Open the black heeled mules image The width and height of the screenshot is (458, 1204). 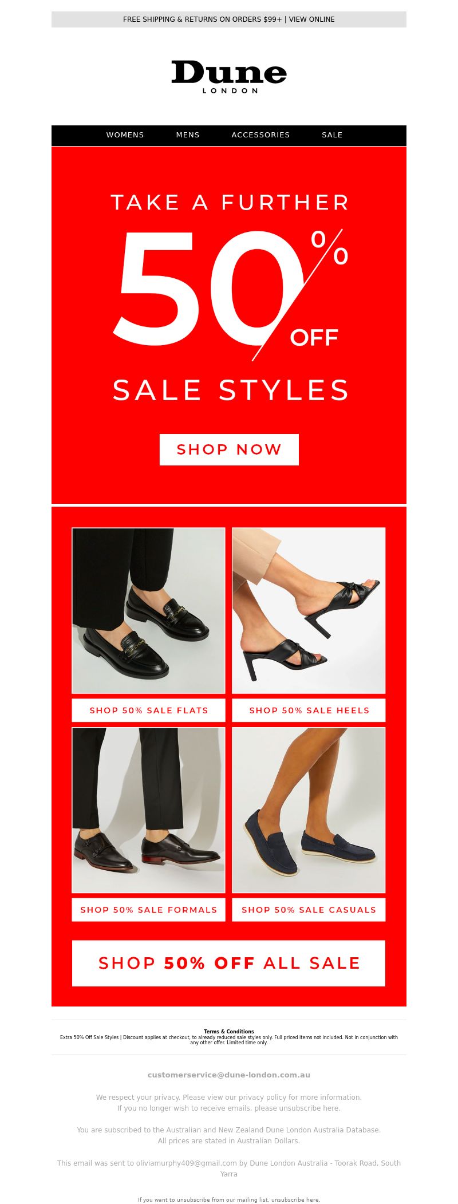309,610
